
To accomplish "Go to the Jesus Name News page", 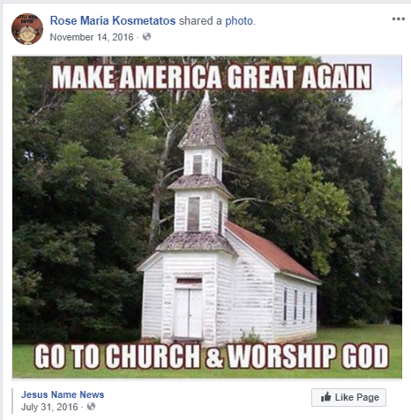I will tap(63, 394).
